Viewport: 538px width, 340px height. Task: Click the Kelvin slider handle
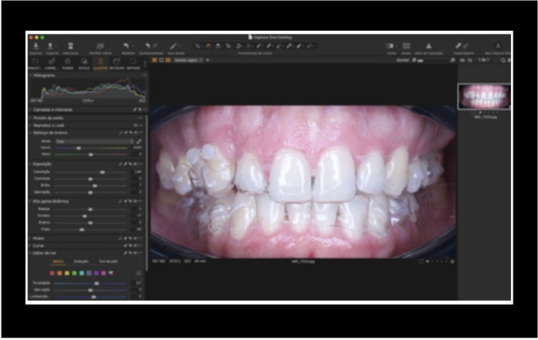[x=78, y=148]
